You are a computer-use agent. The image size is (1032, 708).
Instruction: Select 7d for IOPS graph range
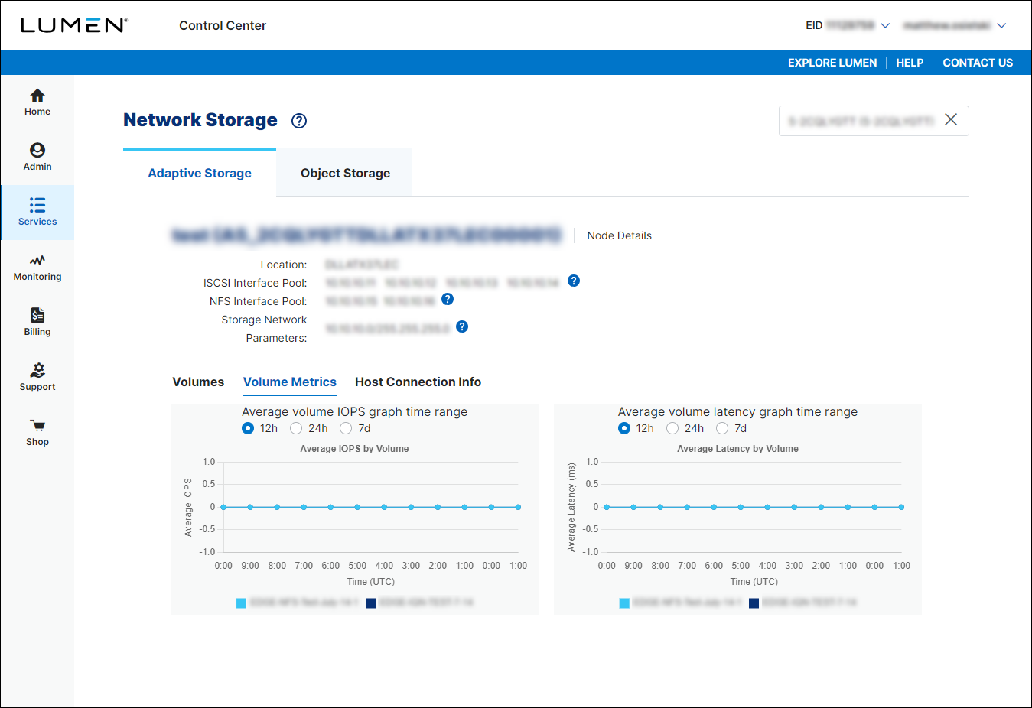[346, 428]
